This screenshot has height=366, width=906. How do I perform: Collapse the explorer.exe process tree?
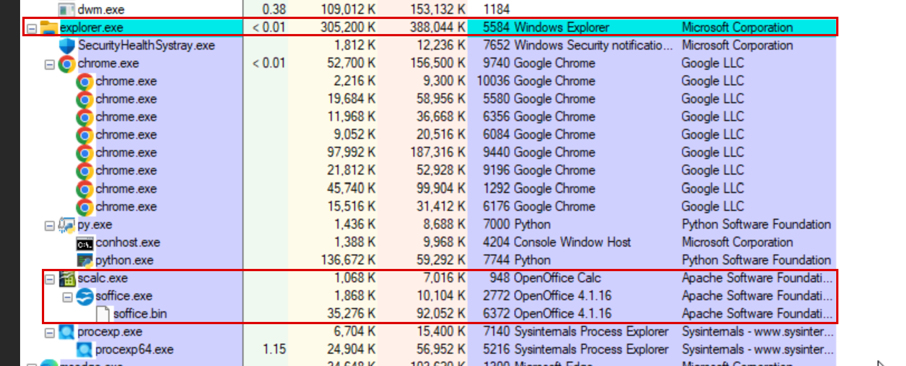32,28
